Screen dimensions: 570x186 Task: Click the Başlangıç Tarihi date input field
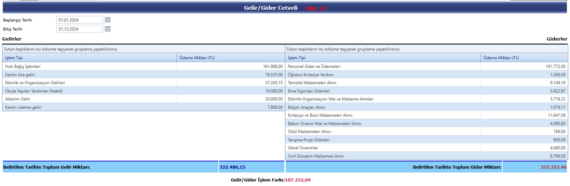tap(79, 20)
